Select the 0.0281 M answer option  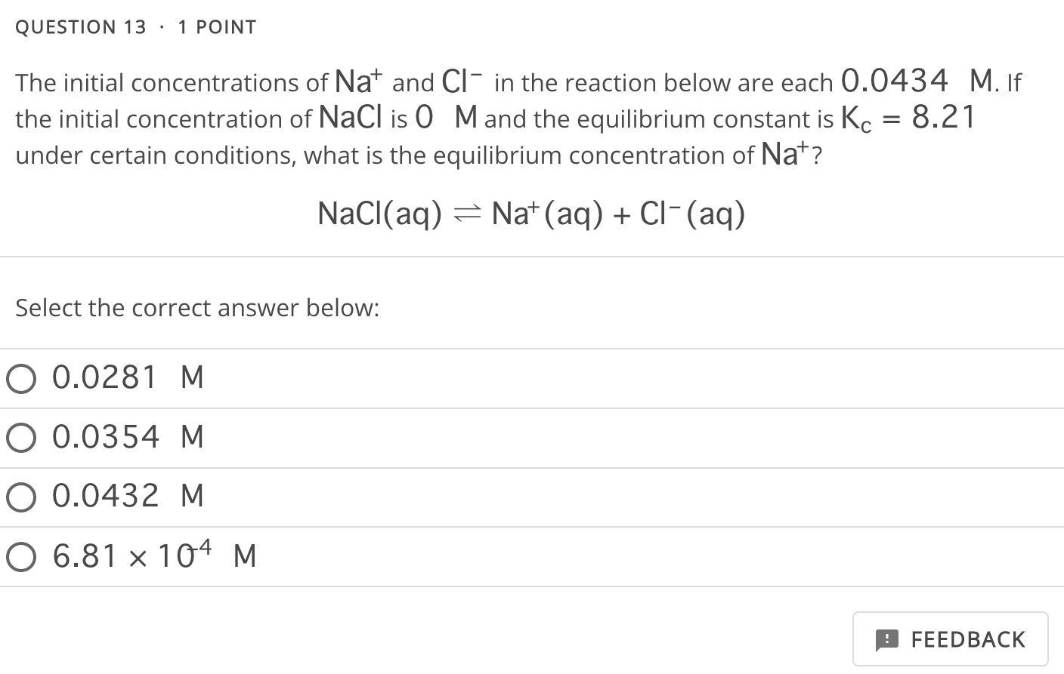tap(127, 377)
